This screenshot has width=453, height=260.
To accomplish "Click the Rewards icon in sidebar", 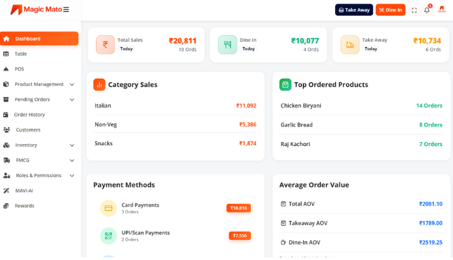I will (6, 206).
